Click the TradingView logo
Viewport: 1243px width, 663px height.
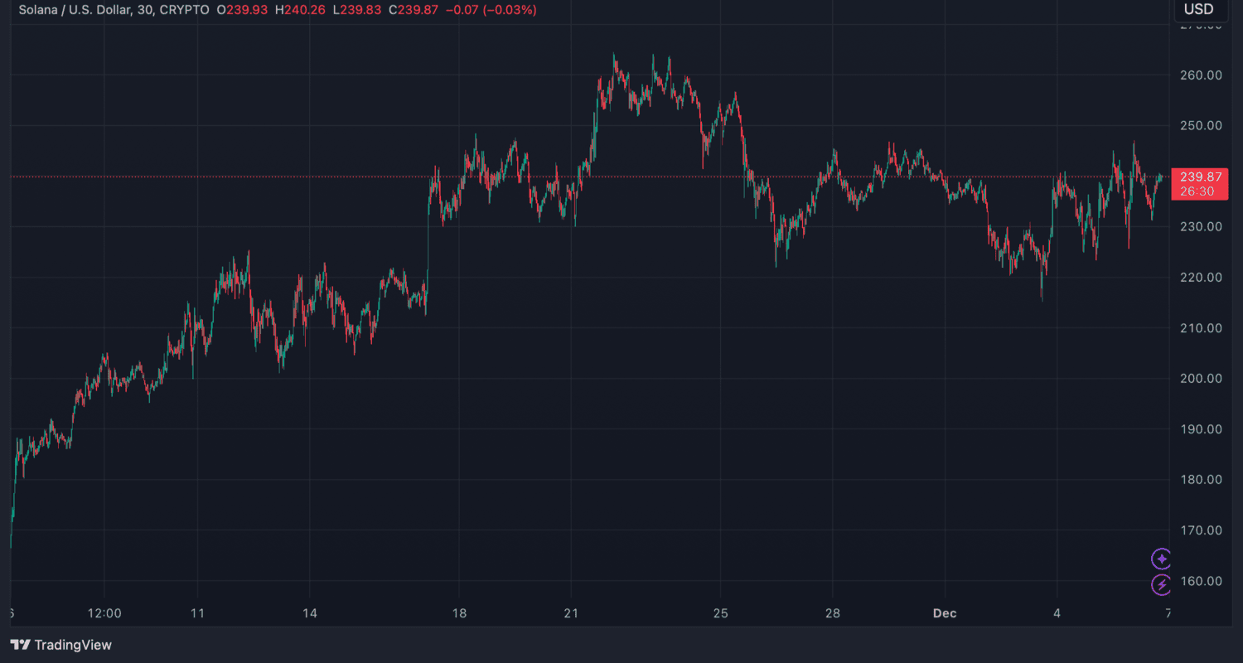60,645
